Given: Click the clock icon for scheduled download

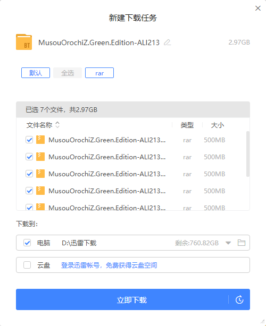Looking at the screenshot, I should [x=239, y=299].
